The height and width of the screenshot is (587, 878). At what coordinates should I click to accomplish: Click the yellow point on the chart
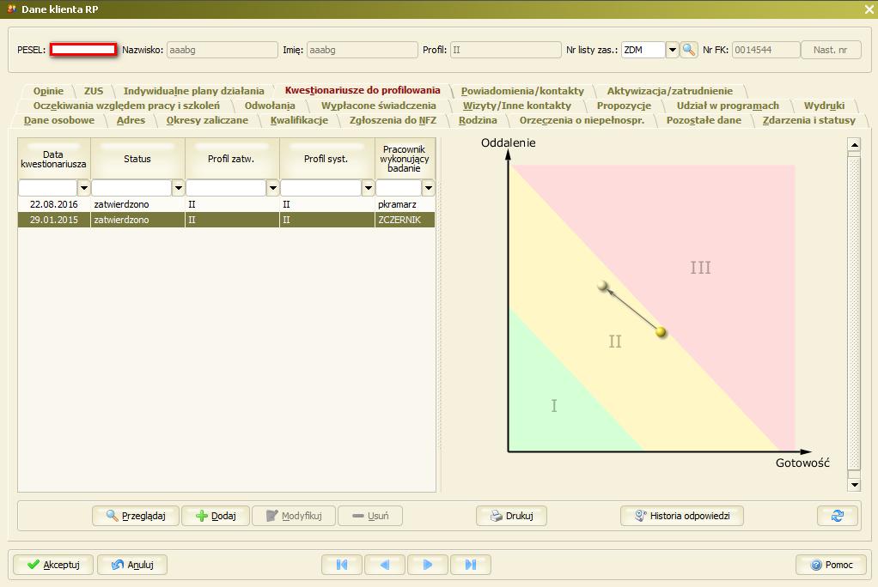coord(661,332)
